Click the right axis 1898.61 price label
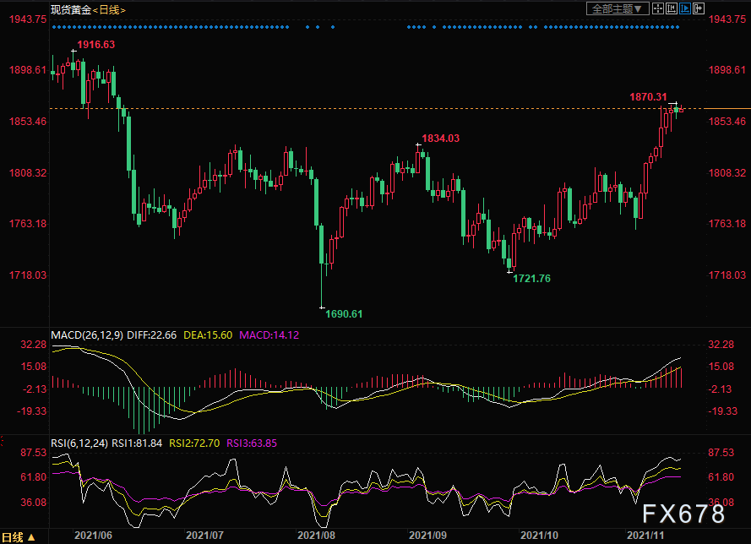The image size is (751, 544). (727, 70)
